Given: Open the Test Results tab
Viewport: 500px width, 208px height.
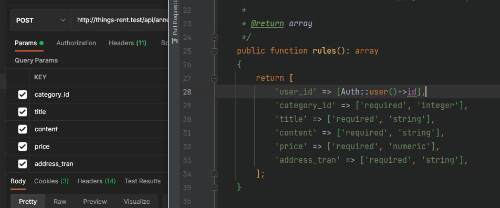Looking at the screenshot, I should coord(142,181).
